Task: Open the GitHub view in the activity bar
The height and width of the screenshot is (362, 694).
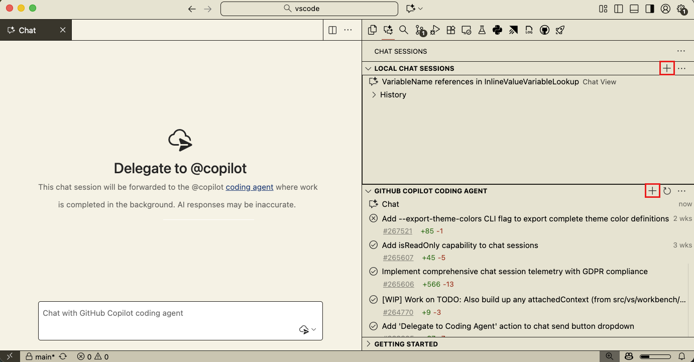Action: click(x=544, y=30)
